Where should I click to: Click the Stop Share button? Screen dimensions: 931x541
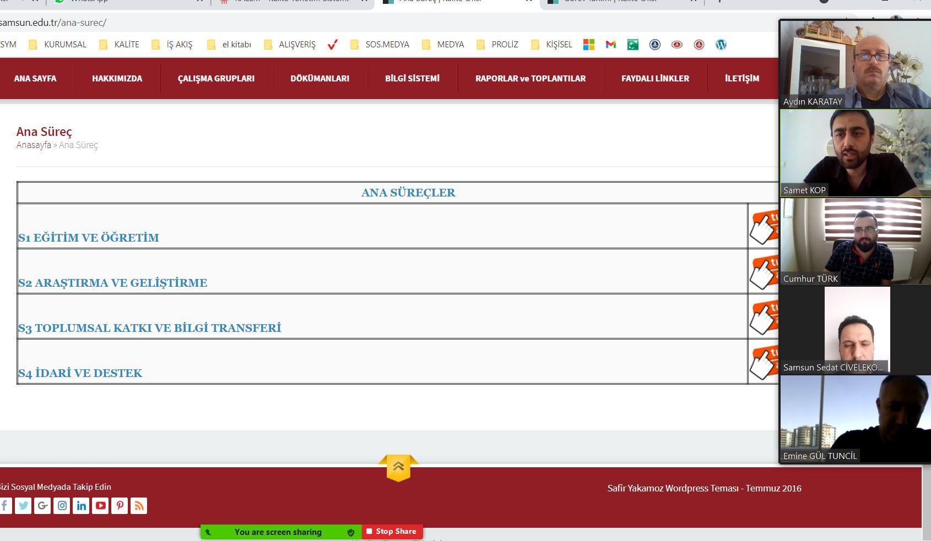click(392, 532)
